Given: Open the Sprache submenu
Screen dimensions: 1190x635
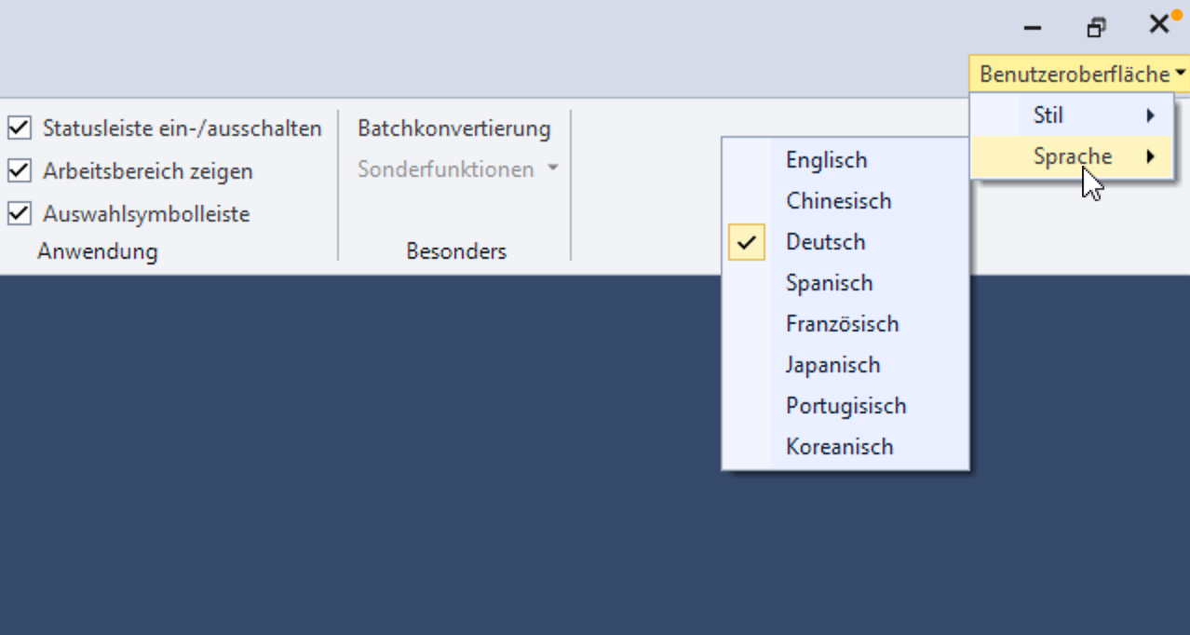Looking at the screenshot, I should (1072, 156).
